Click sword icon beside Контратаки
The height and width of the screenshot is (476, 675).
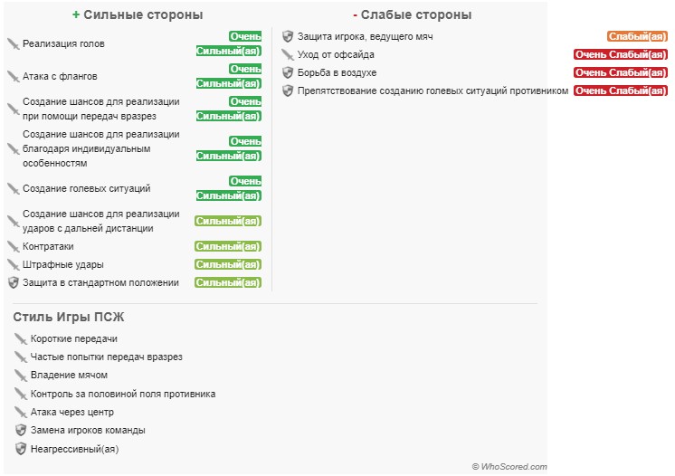(x=14, y=246)
